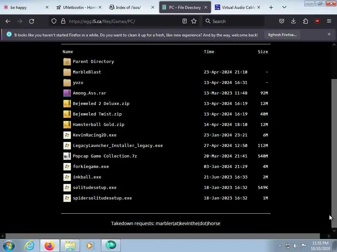
Task: Open a new tab with plus button
Action: coord(271,8)
